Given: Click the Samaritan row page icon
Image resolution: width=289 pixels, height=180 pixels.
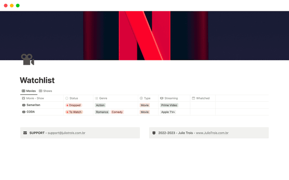Looking at the screenshot, I should point(23,105).
